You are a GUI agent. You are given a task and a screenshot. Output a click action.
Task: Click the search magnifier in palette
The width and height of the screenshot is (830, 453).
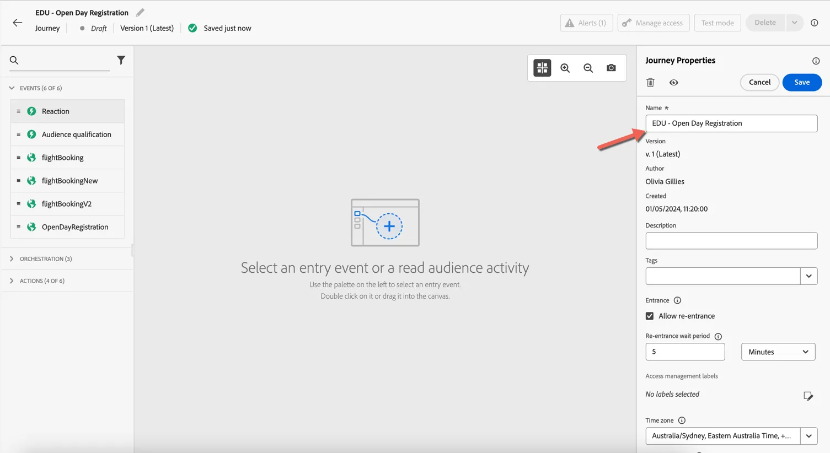[14, 60]
